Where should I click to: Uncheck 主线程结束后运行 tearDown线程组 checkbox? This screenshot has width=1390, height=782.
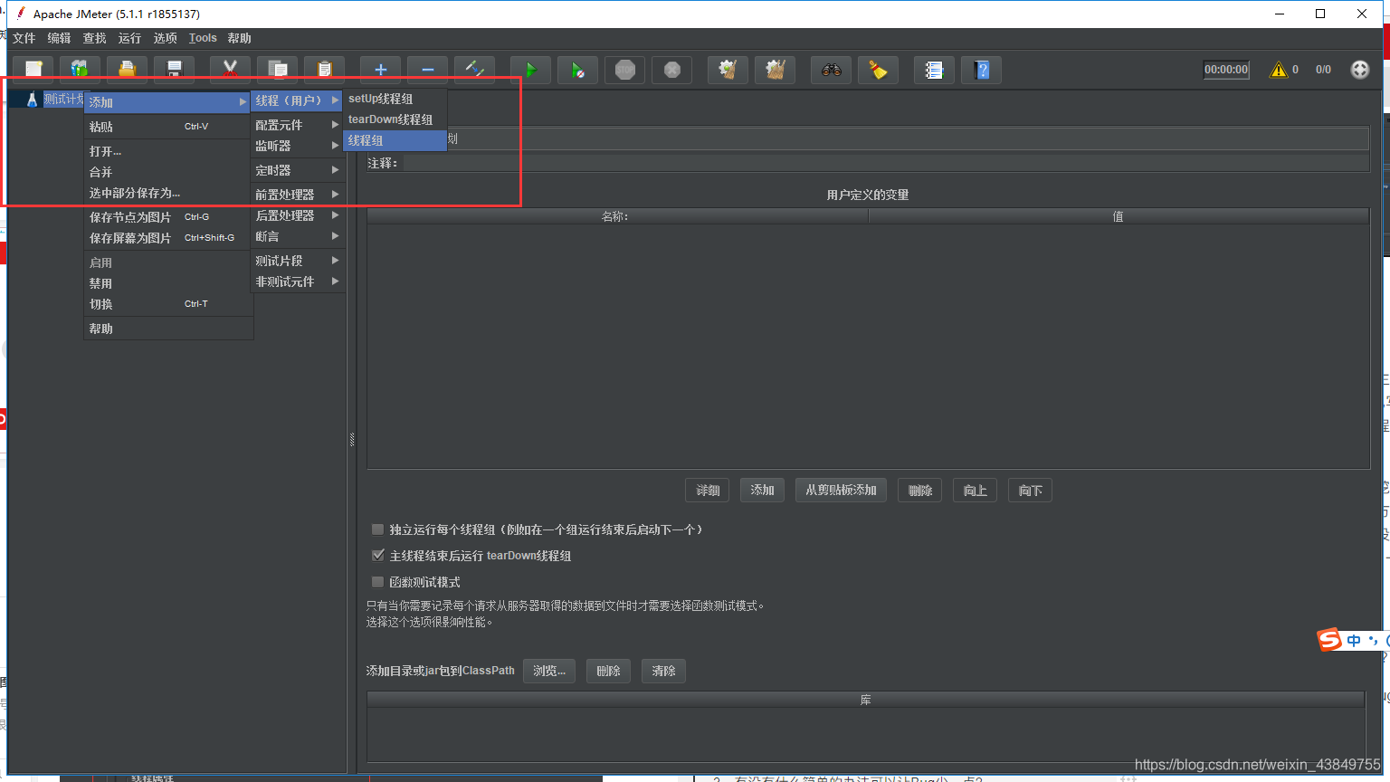coord(378,556)
